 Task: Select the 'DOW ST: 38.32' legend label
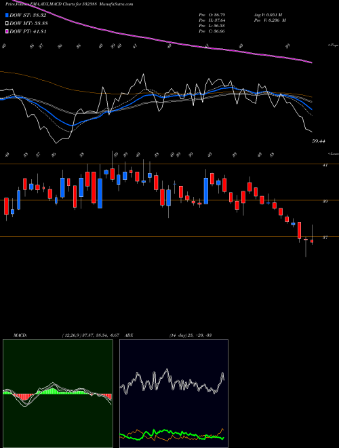click(x=28, y=15)
